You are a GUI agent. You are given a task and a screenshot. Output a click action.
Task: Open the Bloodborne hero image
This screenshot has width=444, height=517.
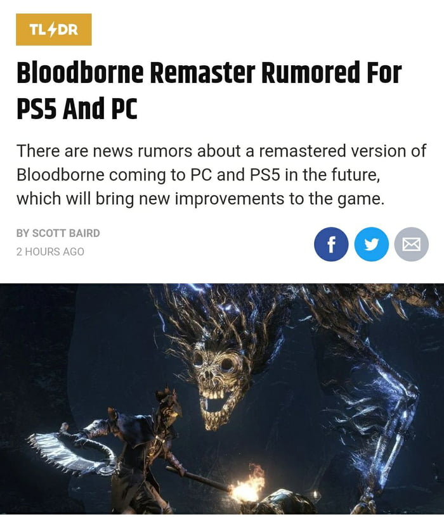222,399
